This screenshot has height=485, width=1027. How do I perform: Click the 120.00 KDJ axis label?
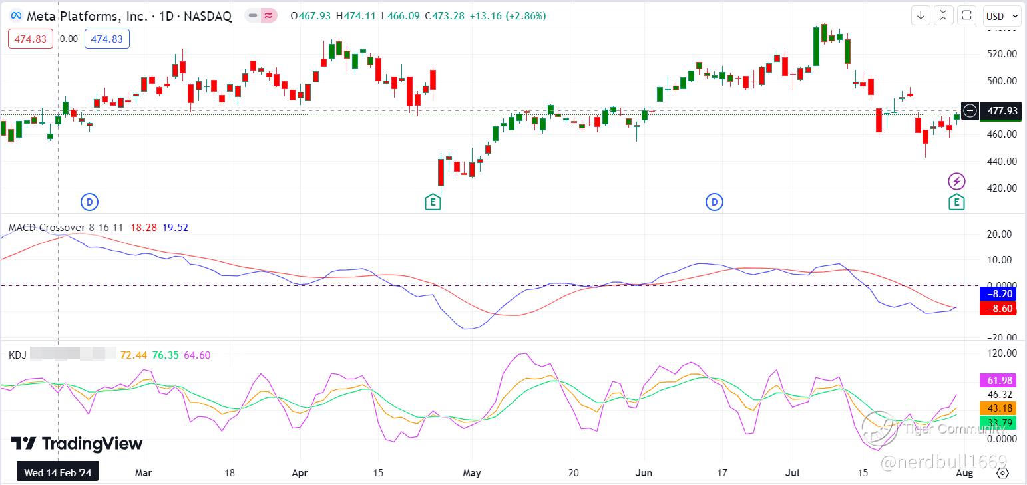[x=1002, y=353]
